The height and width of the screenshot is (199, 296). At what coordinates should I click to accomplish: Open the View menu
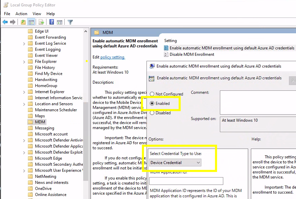[x=37, y=14]
